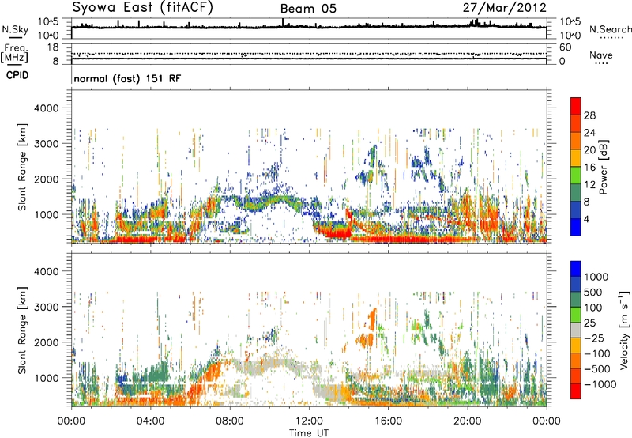632x438 pixels.
Task: Click the 18 tick on frequency axis
Action: (x=52, y=47)
